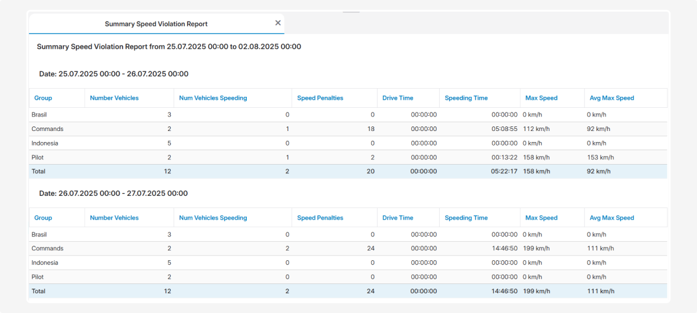Click Num Vehicles Speeding header in first table
Screen dimensions: 697x313
click(213, 98)
